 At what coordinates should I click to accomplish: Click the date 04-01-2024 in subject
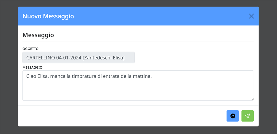click(x=69, y=58)
